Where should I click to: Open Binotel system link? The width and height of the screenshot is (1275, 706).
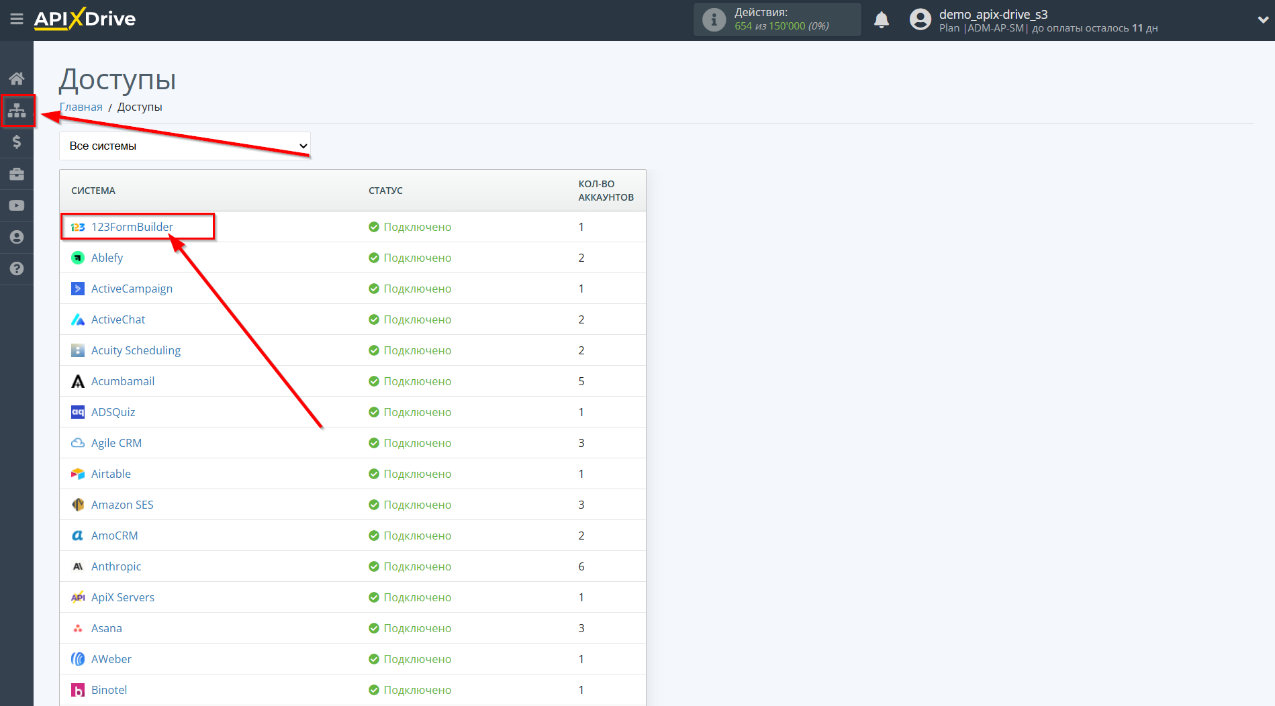(109, 690)
